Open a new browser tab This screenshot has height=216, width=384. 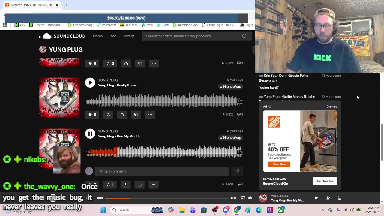click(x=66, y=5)
